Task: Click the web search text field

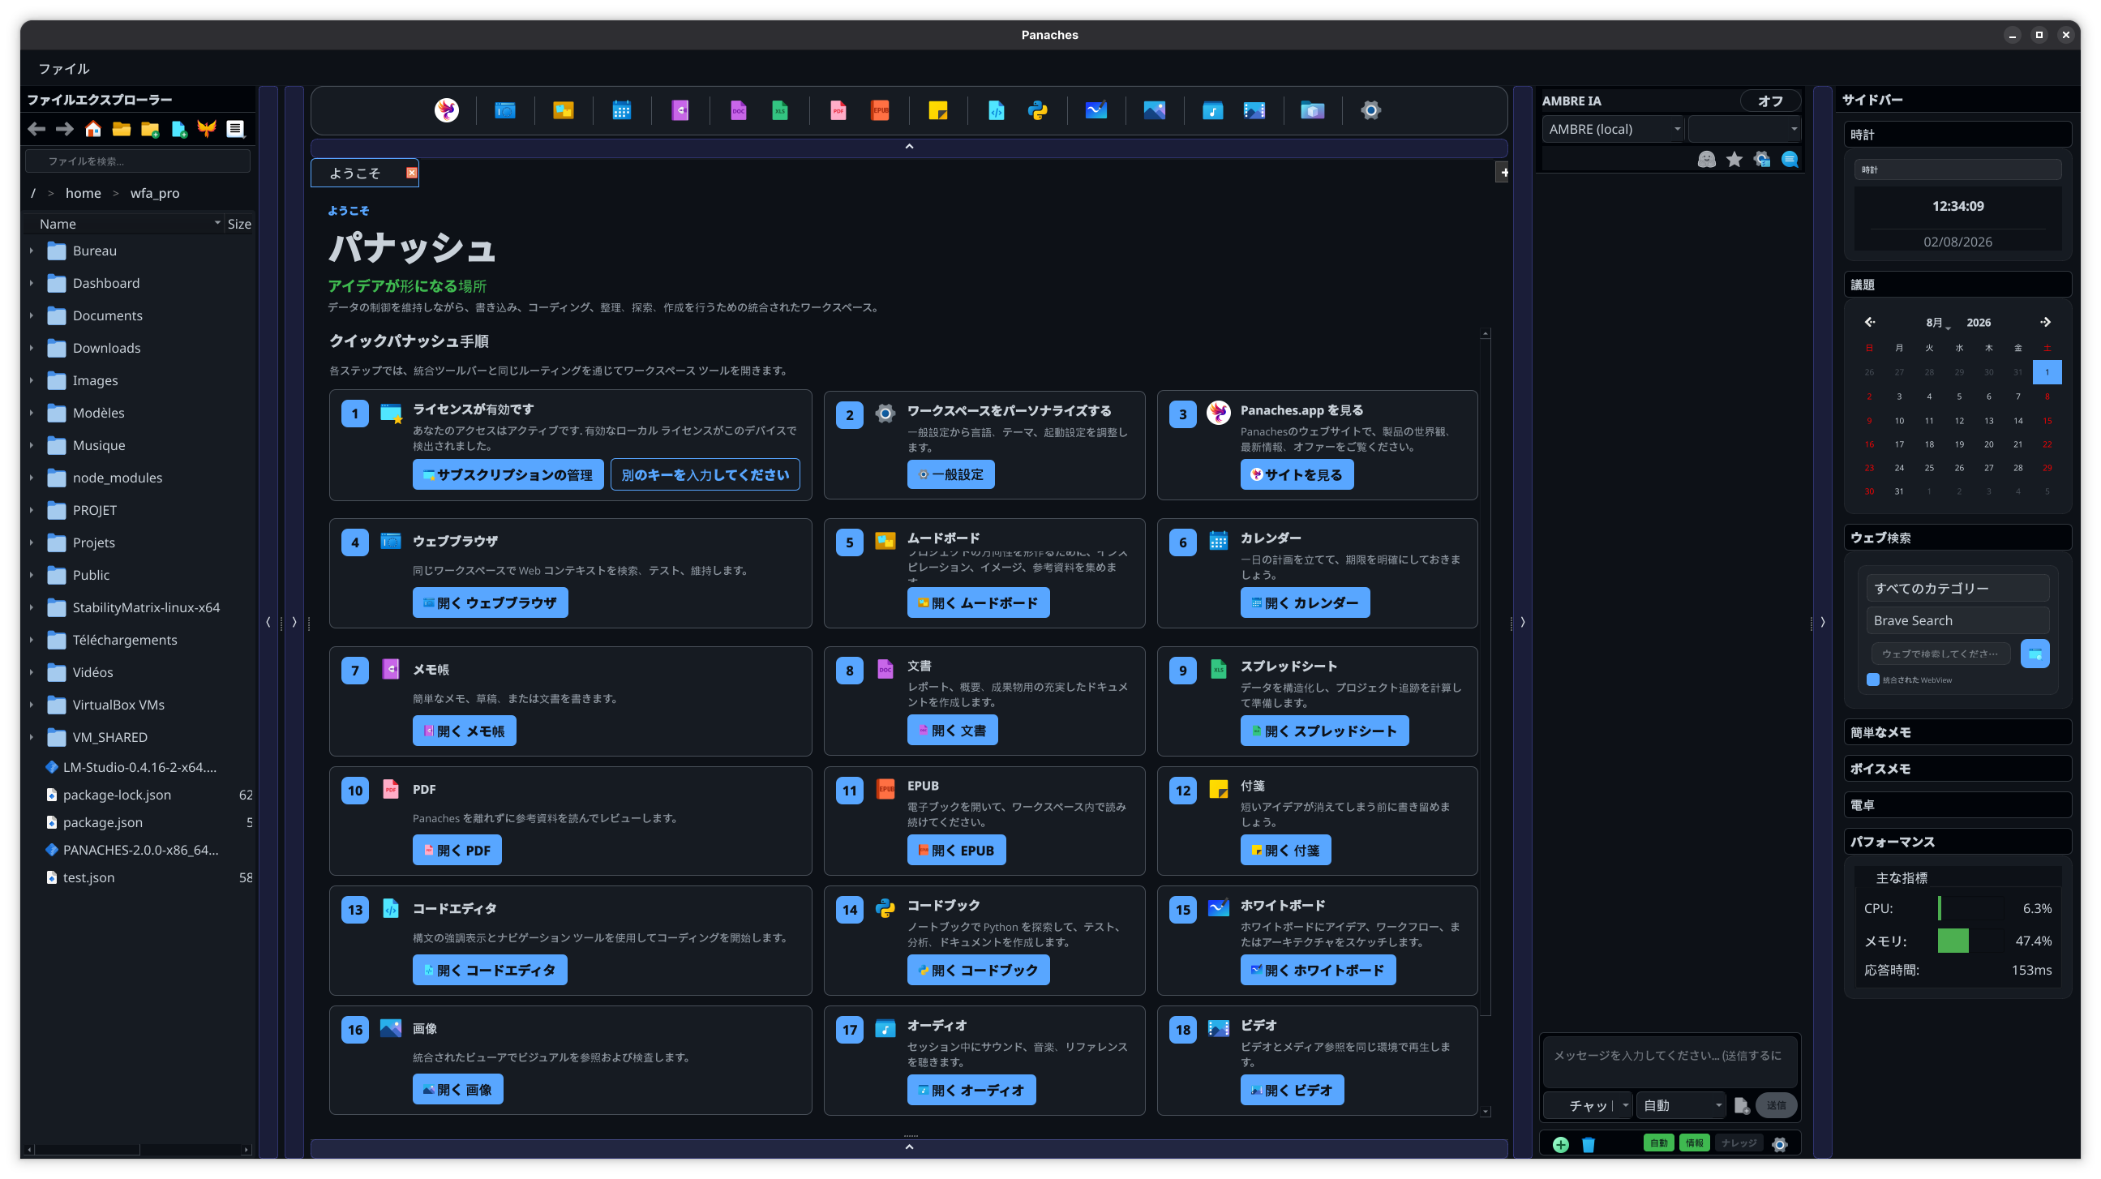Action: point(1940,653)
